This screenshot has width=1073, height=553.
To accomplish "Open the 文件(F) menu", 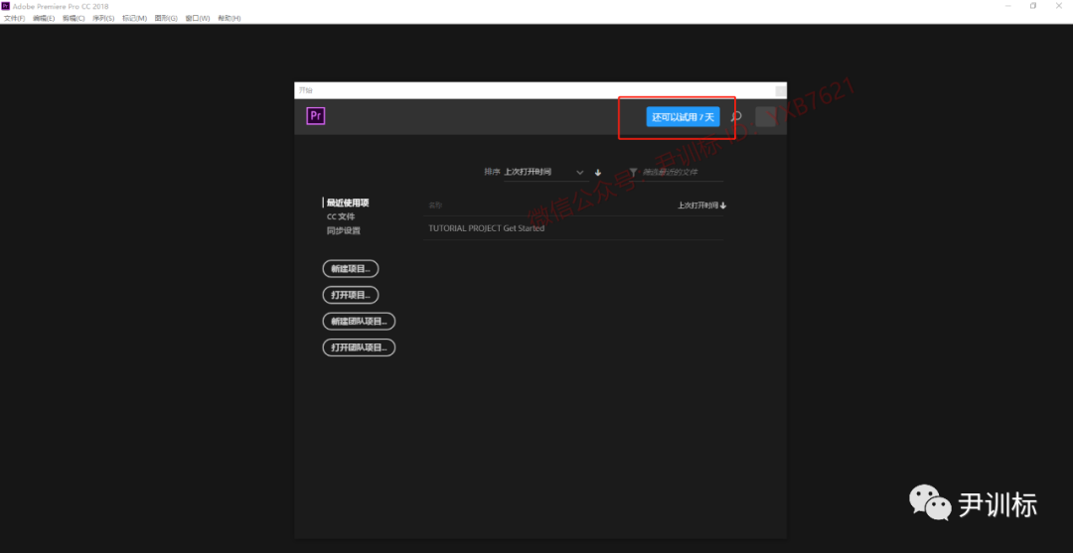I will click(14, 19).
